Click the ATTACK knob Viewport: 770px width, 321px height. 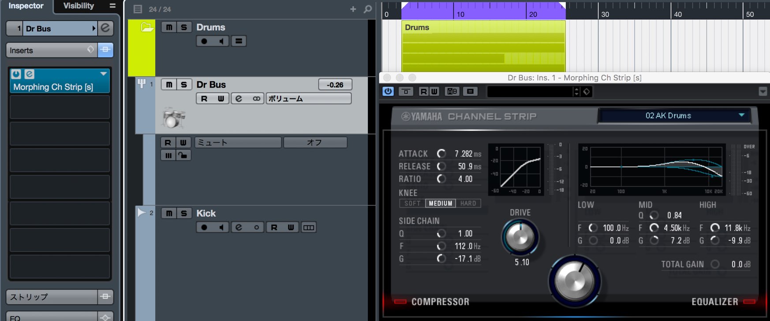(x=441, y=153)
